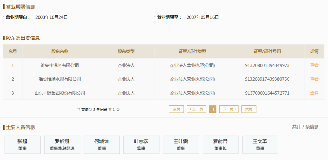The width and height of the screenshot is (328, 160).
Task: Select personnel card 王文革
Action: pos(260,145)
